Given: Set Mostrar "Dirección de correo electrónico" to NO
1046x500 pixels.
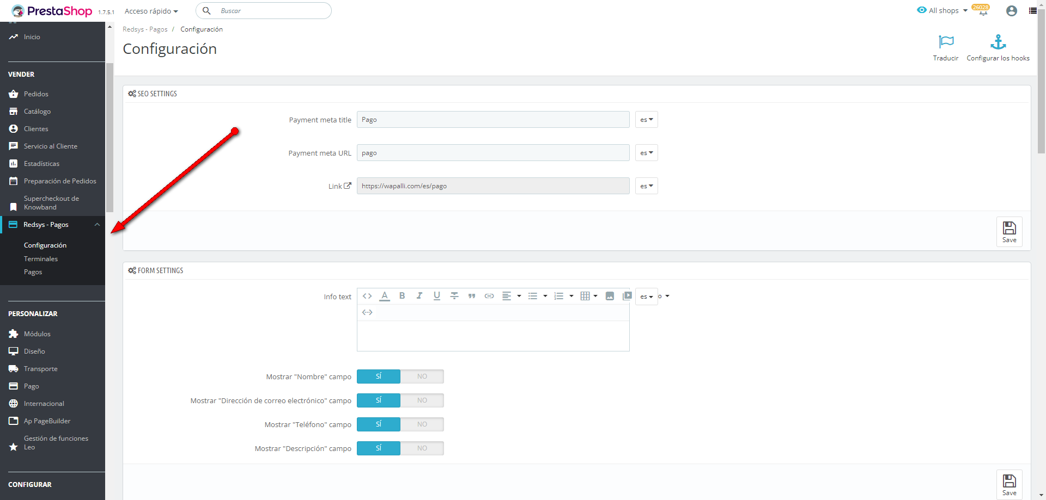Looking at the screenshot, I should (422, 400).
